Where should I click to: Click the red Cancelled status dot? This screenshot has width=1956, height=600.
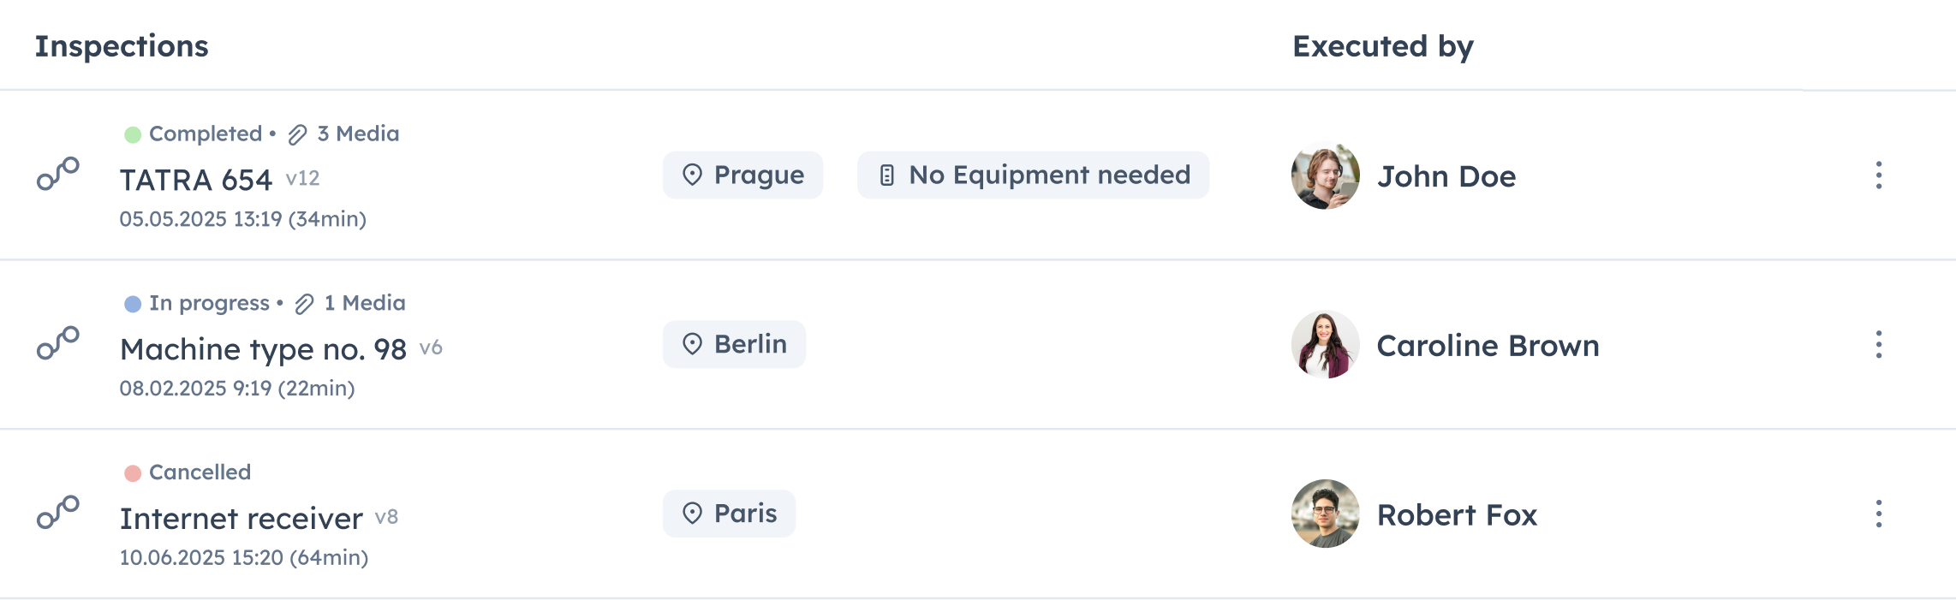133,473
